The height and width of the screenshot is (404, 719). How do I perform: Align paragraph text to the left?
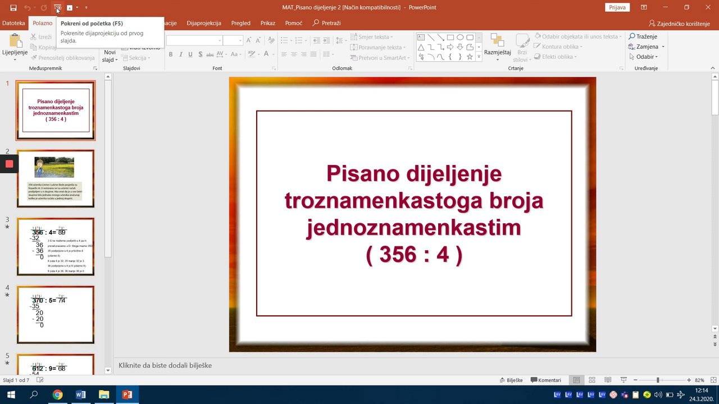284,54
